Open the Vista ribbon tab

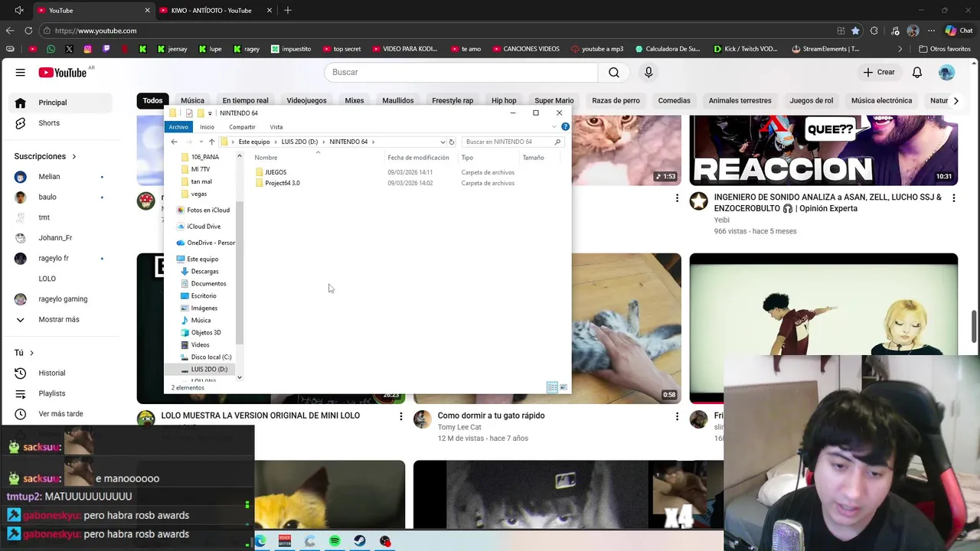[x=276, y=127]
